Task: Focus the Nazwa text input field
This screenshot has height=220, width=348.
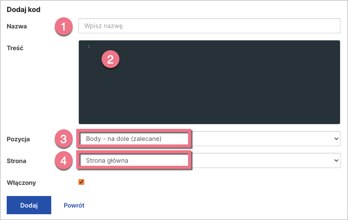Action: [x=209, y=26]
